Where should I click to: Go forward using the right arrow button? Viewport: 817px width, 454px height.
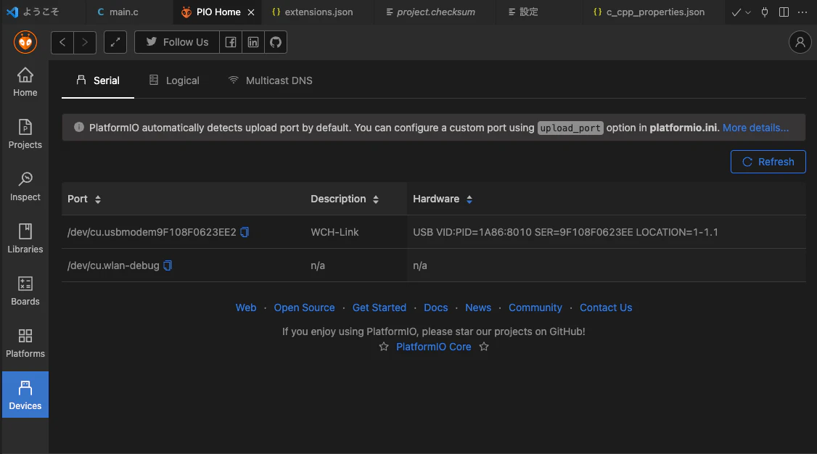[85, 42]
